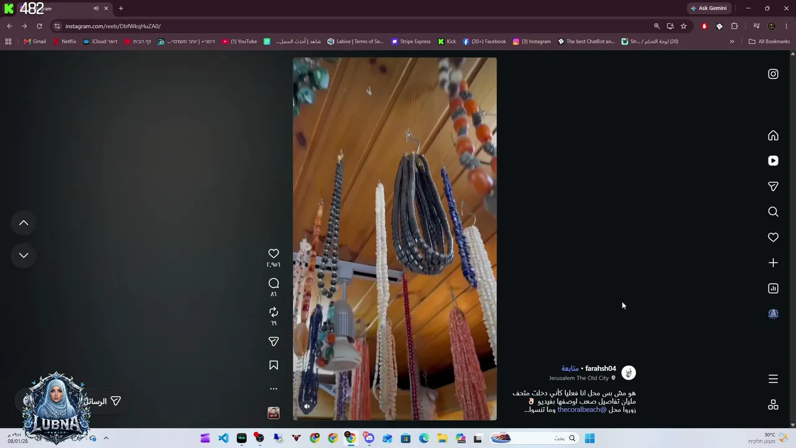The width and height of the screenshot is (796, 448).
Task: Go to the next reel
Action: [x=24, y=255]
